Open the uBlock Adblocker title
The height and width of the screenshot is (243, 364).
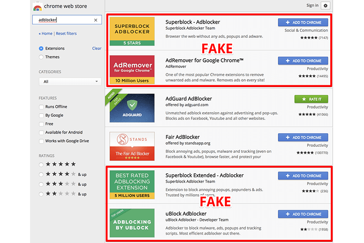click(186, 214)
